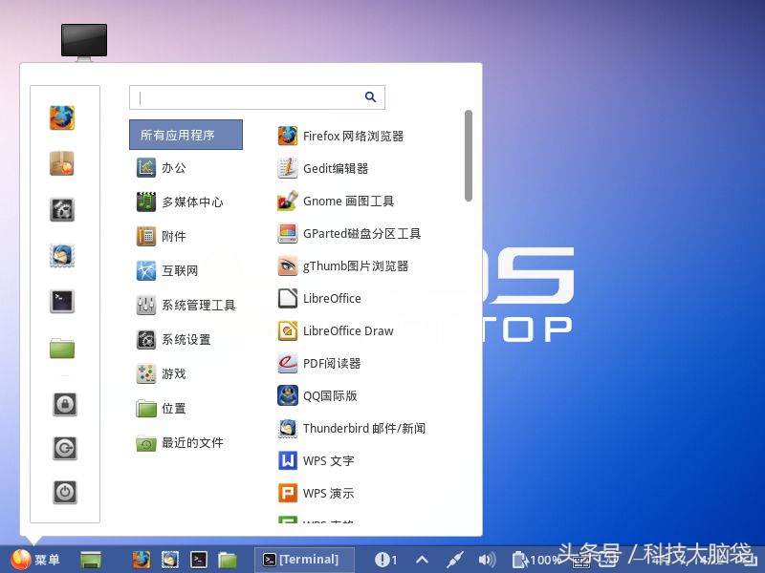This screenshot has height=573, width=765.
Task: Open the 最近的文件 category
Action: 180,442
